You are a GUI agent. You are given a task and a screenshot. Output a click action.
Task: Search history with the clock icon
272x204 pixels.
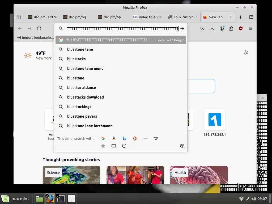(124, 146)
